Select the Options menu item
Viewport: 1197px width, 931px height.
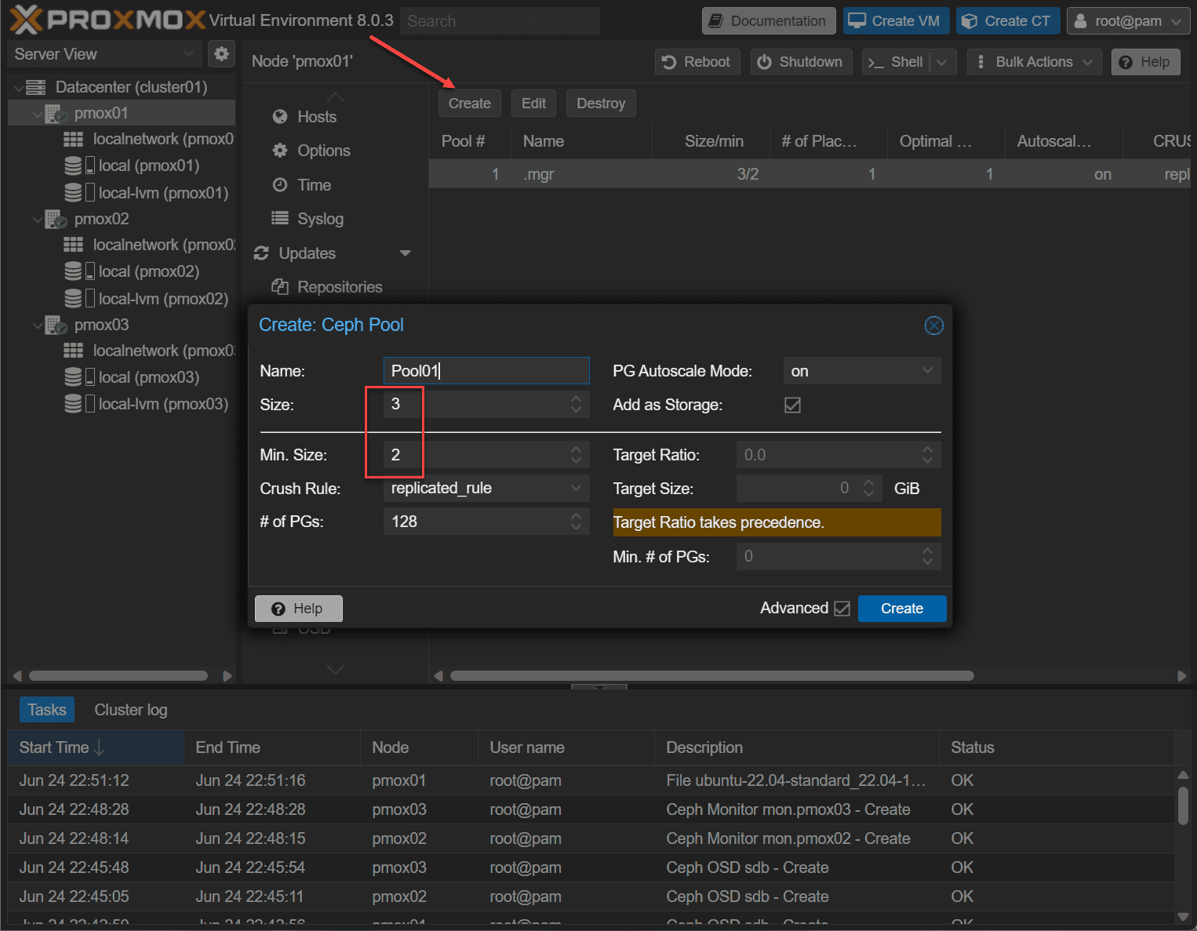[x=323, y=151]
